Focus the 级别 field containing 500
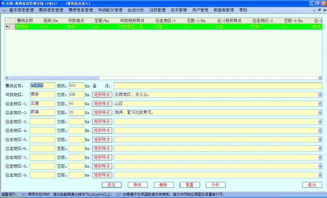327x198 pixels. coord(76,86)
